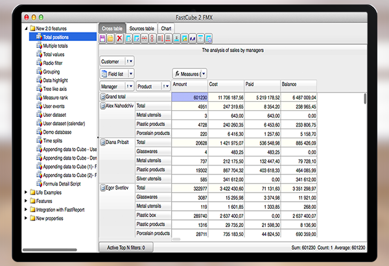Click the fx Measures icon
The width and height of the screenshot is (389, 266).
pyautogui.click(x=177, y=74)
